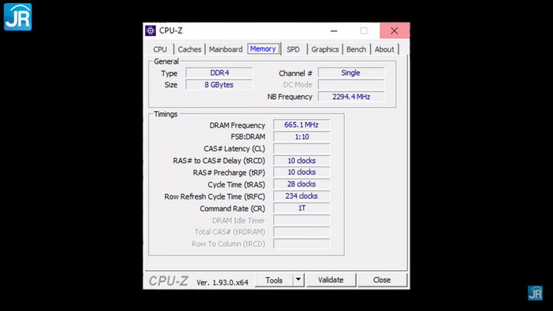Close the CPU-Z window with the X
This screenshot has height=311, width=553.
[394, 31]
